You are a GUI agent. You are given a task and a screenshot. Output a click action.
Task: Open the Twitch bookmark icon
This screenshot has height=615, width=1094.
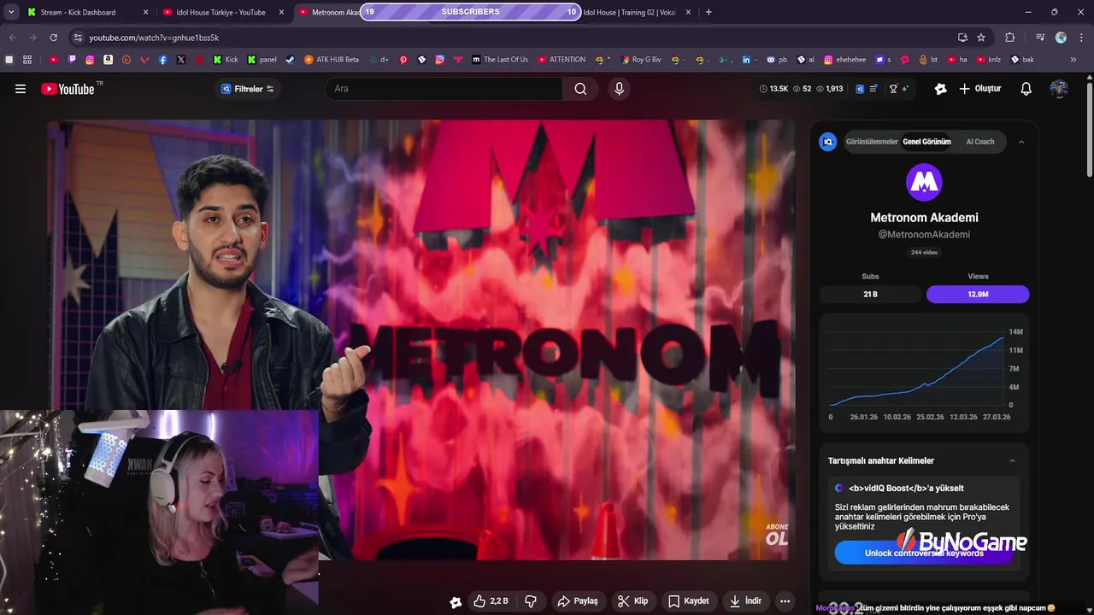[x=72, y=60]
